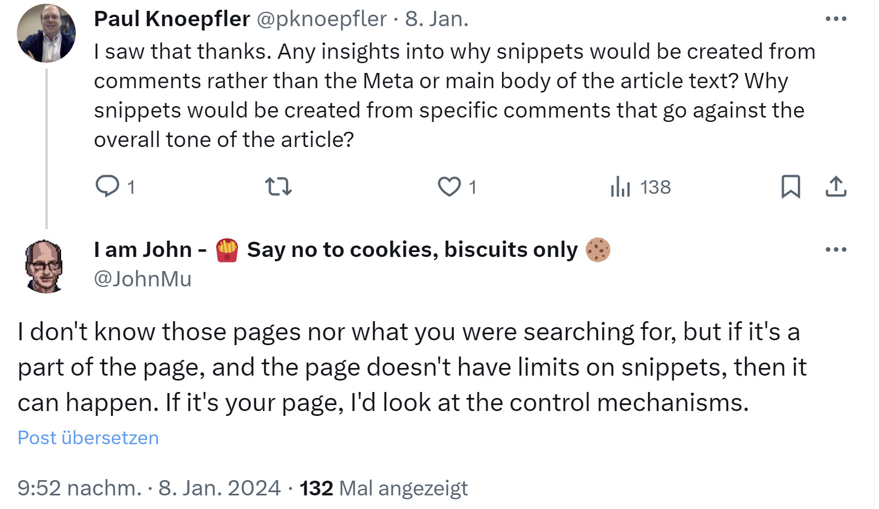Click the reply count showing 1
This screenshot has height=509, width=879.
coord(131,187)
